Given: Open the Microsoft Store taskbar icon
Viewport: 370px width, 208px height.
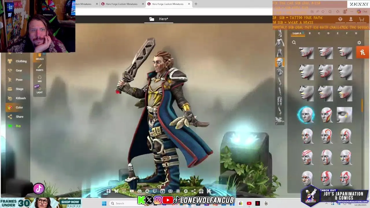Looking at the screenshot, I should tap(240, 203).
